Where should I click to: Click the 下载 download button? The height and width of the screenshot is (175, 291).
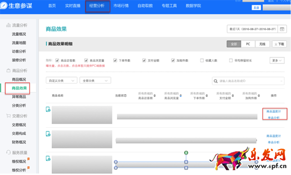click(279, 44)
